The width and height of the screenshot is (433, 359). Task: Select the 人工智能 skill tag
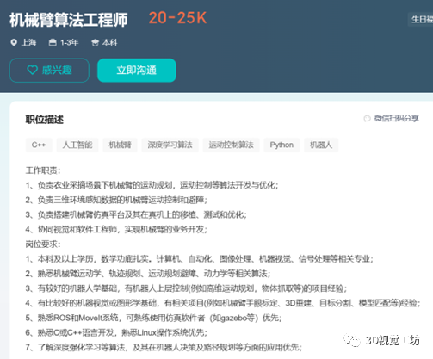click(77, 145)
